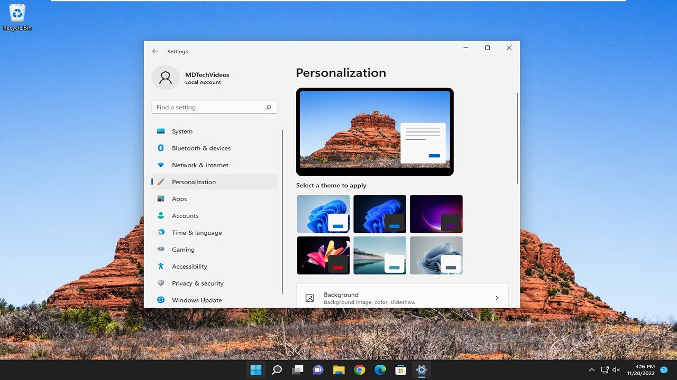Click the System monitor icon in sidebar
Viewport: 677px width, 380px height.
(x=161, y=131)
